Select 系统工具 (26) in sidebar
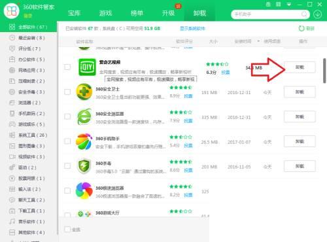Screen dimensions: 327x242 click(29, 135)
